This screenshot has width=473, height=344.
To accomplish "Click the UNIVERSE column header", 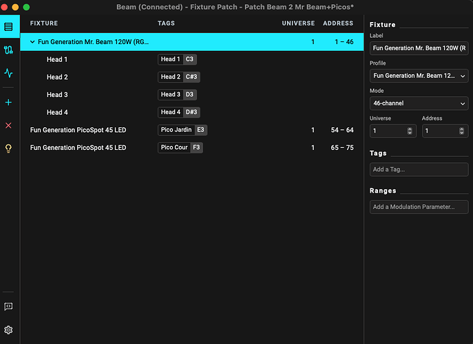I will pos(298,23).
